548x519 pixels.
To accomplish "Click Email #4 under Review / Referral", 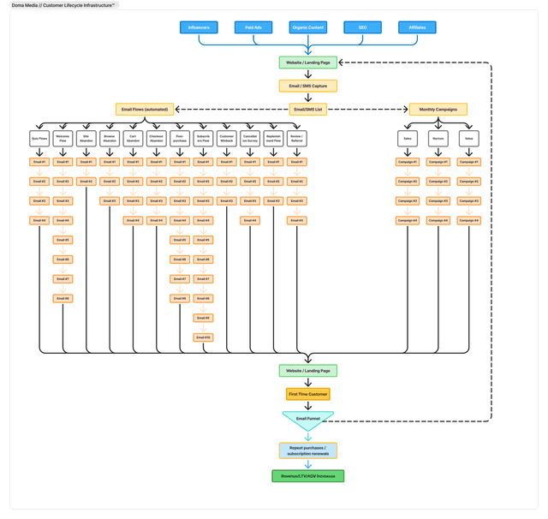I will pos(297,220).
